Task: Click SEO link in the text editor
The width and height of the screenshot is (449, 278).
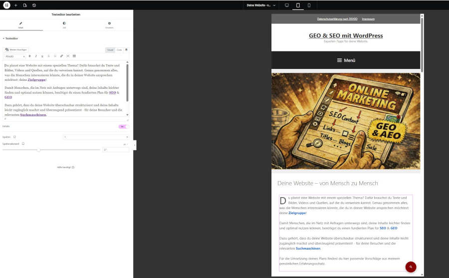Action: point(113,92)
